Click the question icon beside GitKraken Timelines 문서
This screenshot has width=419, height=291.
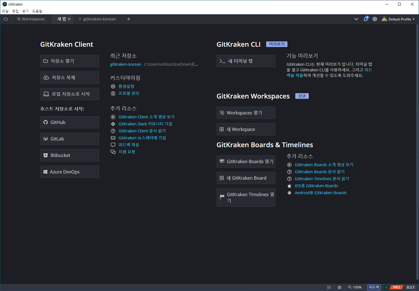(289, 179)
